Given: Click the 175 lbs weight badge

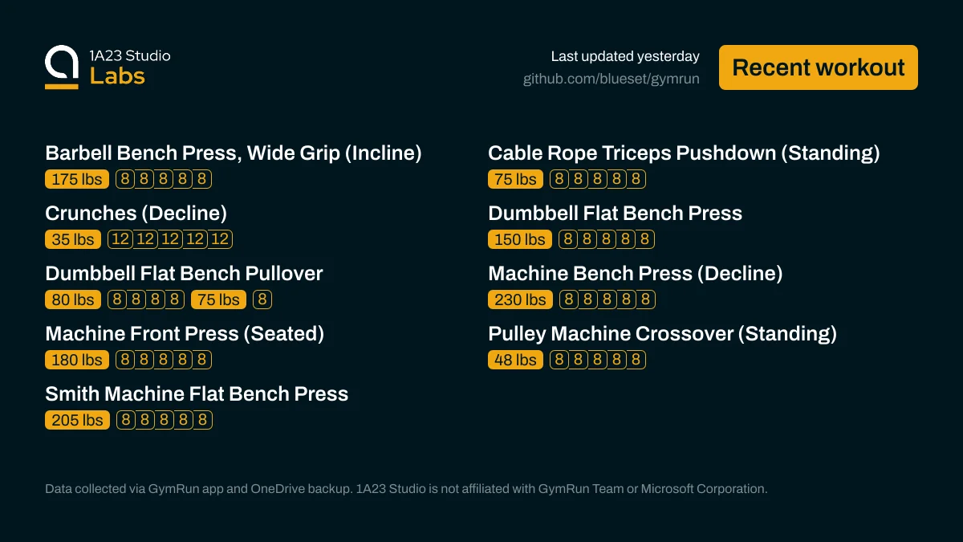Looking at the screenshot, I should pos(77,179).
